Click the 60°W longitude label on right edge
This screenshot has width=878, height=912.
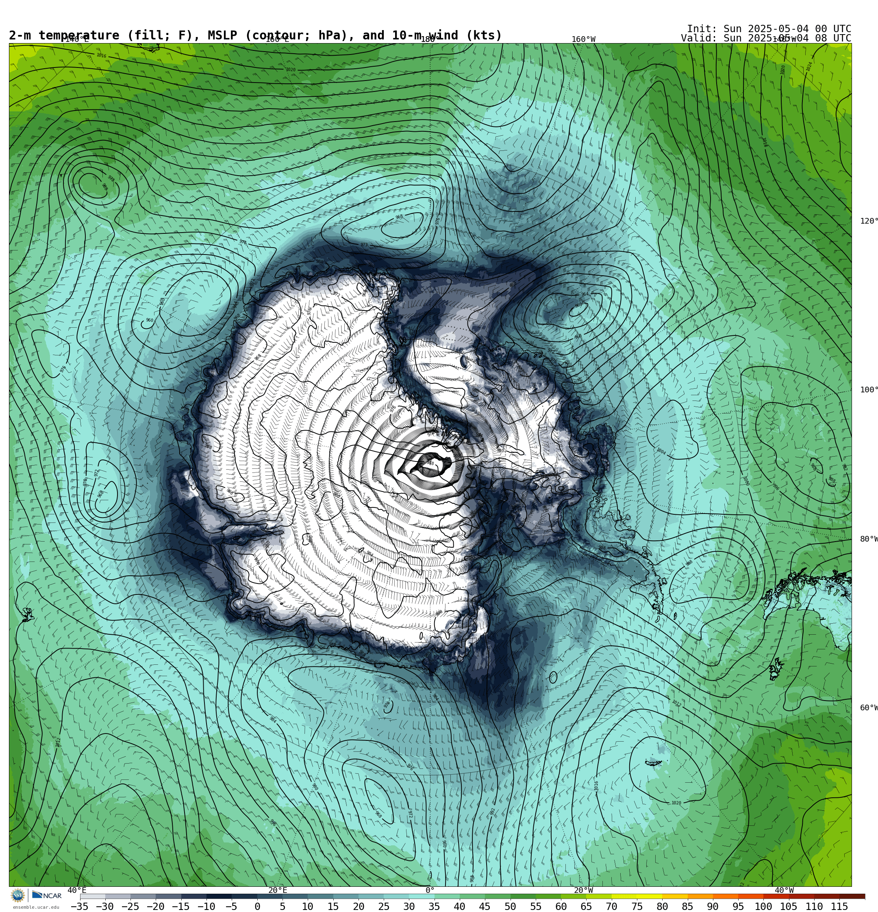click(869, 708)
